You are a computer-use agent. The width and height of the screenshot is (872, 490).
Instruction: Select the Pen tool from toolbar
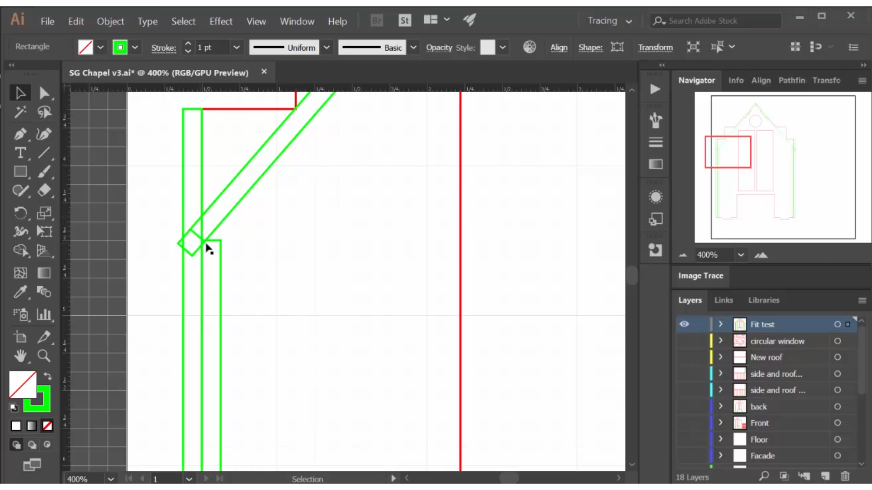[20, 133]
